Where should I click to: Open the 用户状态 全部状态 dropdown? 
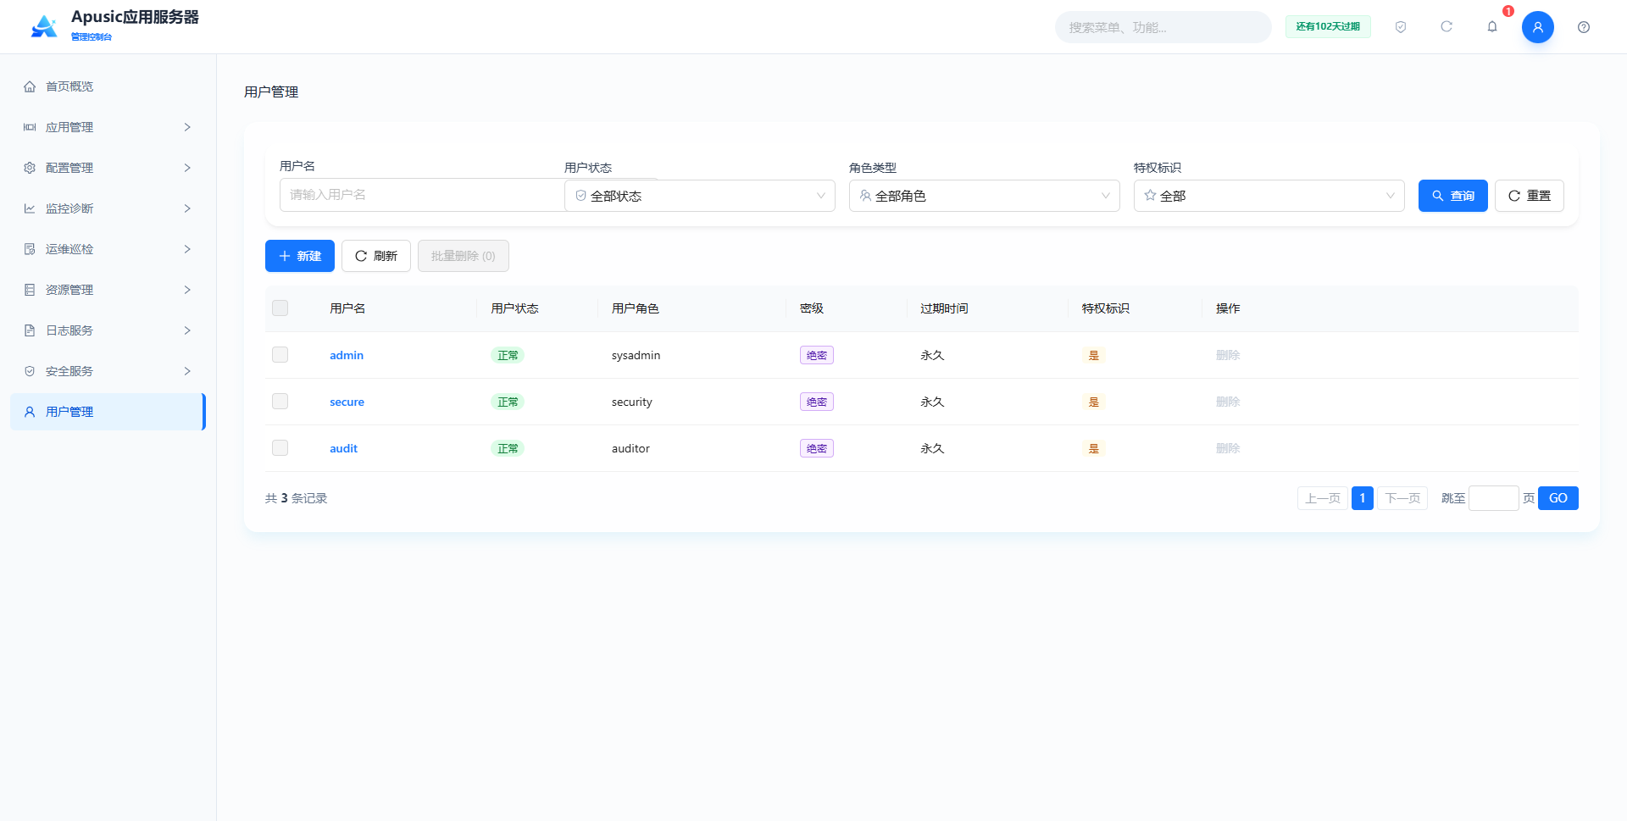click(700, 196)
